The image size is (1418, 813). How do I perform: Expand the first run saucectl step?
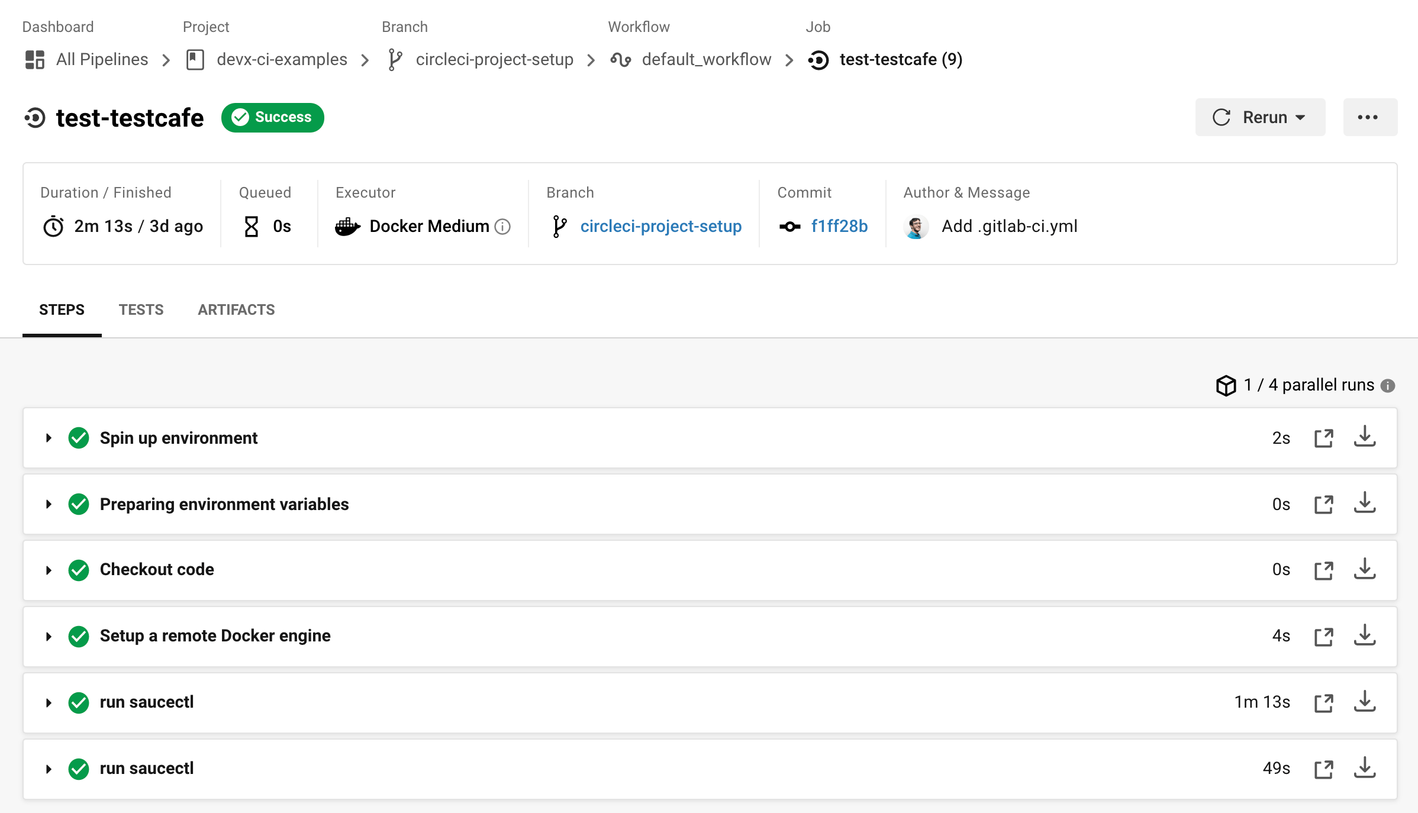click(48, 702)
